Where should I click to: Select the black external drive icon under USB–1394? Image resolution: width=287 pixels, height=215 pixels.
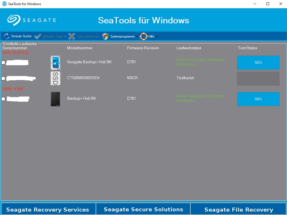(55, 99)
